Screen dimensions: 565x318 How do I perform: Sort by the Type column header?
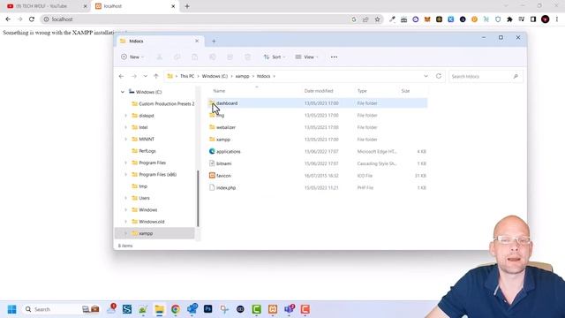tap(362, 91)
